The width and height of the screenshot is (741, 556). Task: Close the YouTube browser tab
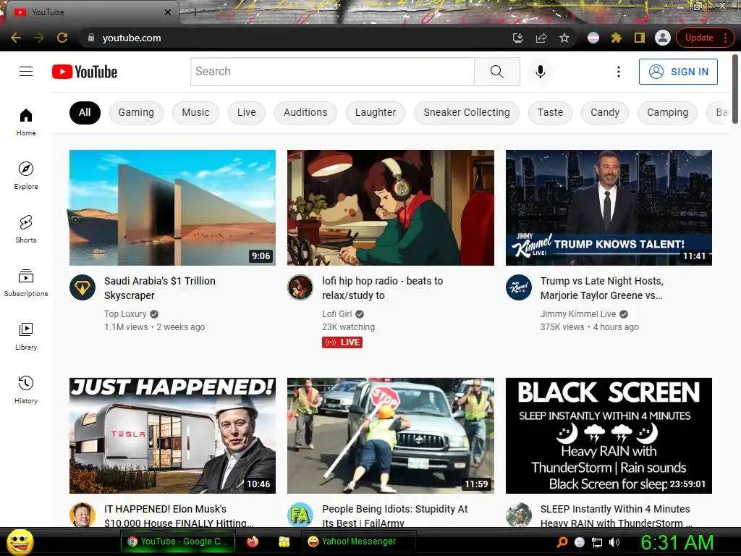[x=167, y=12]
